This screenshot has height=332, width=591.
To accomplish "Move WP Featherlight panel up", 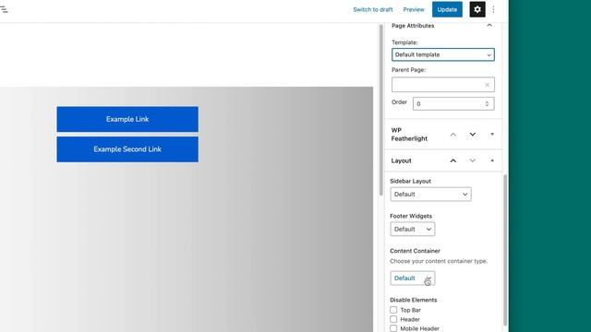I will (453, 135).
